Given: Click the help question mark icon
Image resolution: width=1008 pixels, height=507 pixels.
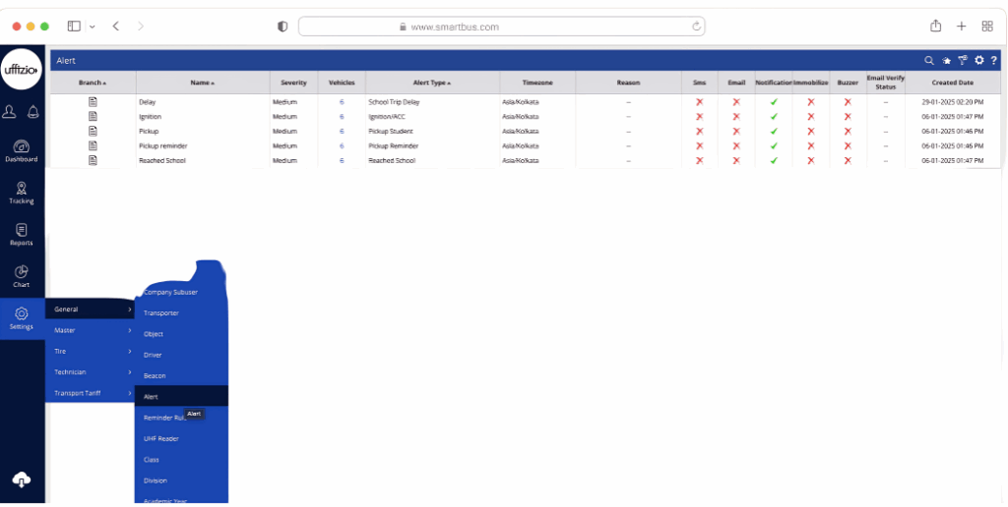Looking at the screenshot, I should [994, 61].
